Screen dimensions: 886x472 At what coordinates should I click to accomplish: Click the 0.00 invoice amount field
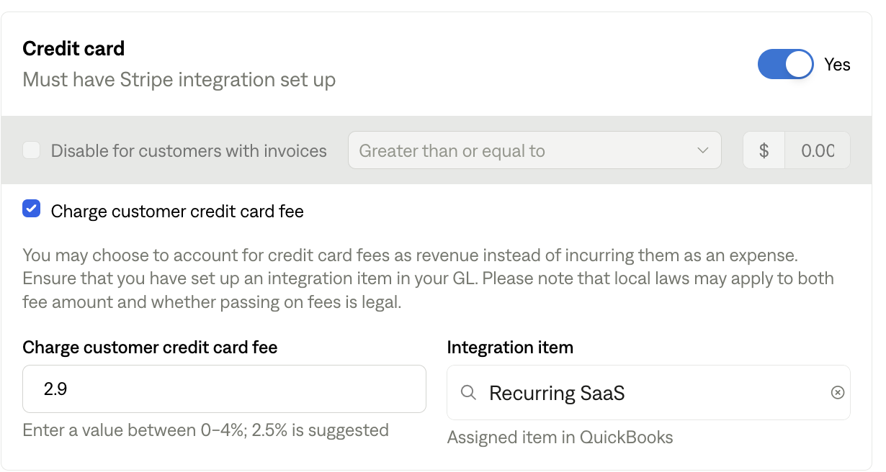[x=817, y=151]
